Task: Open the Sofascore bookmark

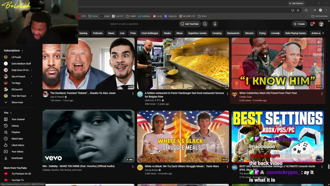Action: pos(171,16)
